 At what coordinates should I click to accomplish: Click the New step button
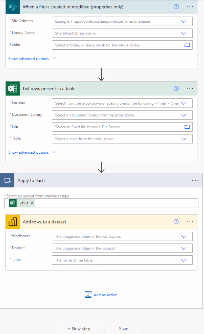coord(79,328)
